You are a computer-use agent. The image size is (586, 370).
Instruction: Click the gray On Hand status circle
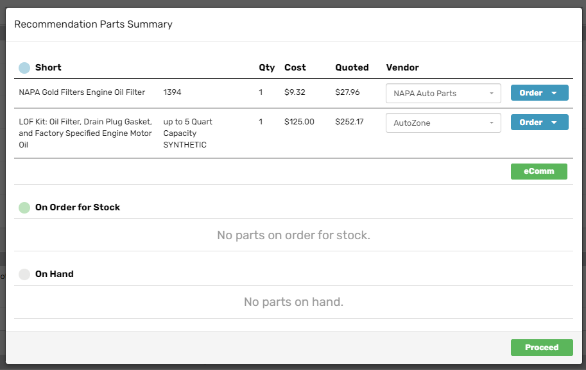[x=24, y=274]
